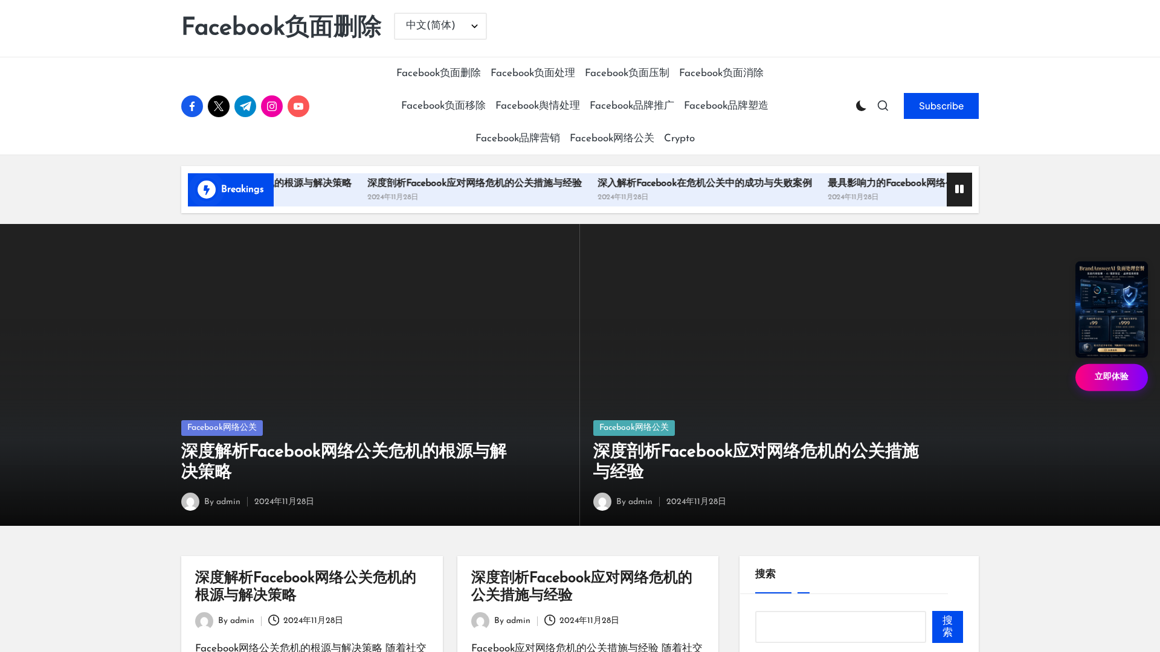Viewport: 1160px width, 652px height.
Task: Click the Breakings lightning bolt icon
Action: [207, 190]
